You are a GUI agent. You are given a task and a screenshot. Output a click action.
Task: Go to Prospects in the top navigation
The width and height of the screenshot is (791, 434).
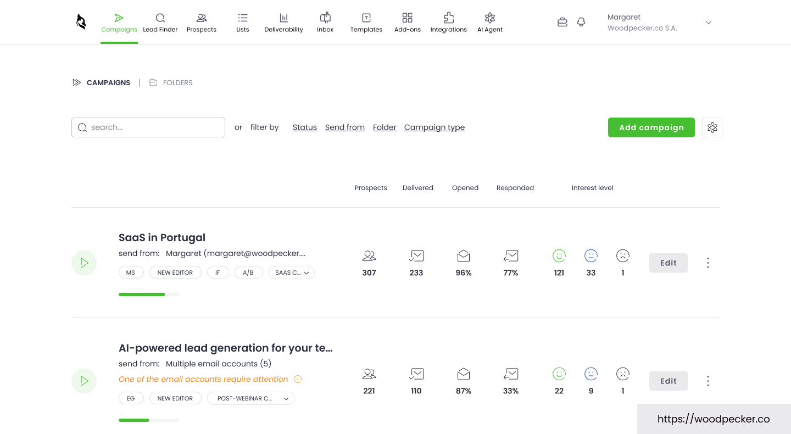(x=202, y=23)
